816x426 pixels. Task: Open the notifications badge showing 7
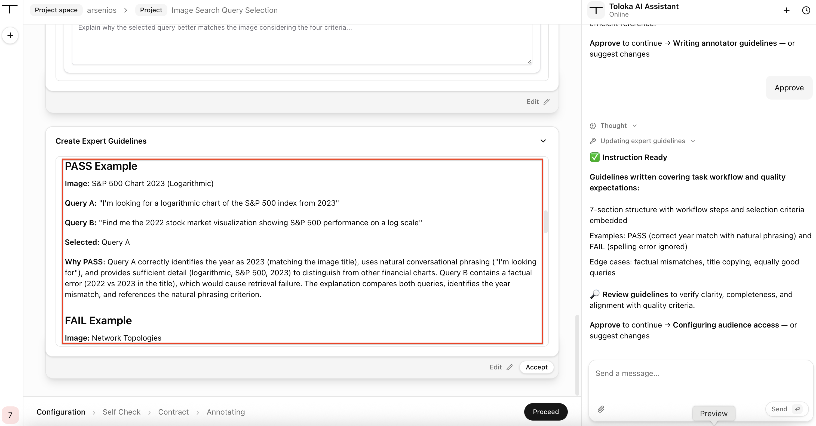(x=10, y=415)
